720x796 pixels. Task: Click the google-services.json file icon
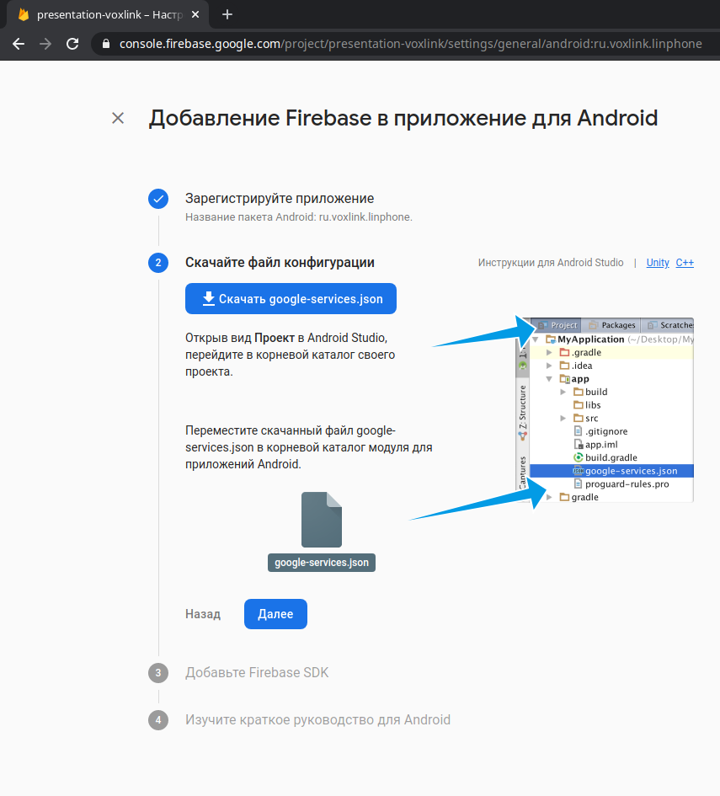point(322,520)
